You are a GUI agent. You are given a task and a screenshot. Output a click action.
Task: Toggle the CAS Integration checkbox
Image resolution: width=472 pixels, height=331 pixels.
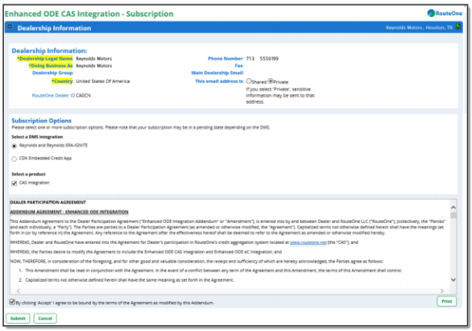[x=14, y=184]
